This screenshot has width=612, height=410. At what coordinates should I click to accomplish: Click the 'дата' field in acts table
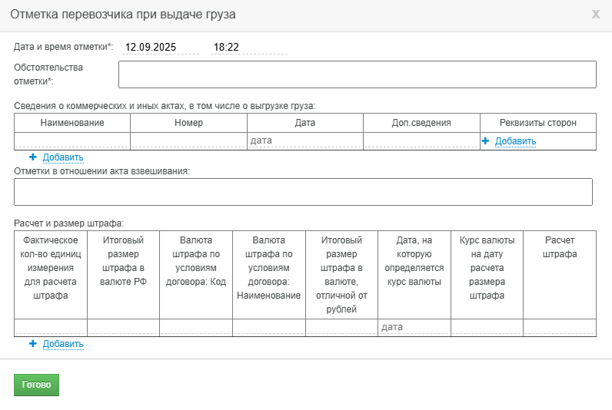coord(304,141)
